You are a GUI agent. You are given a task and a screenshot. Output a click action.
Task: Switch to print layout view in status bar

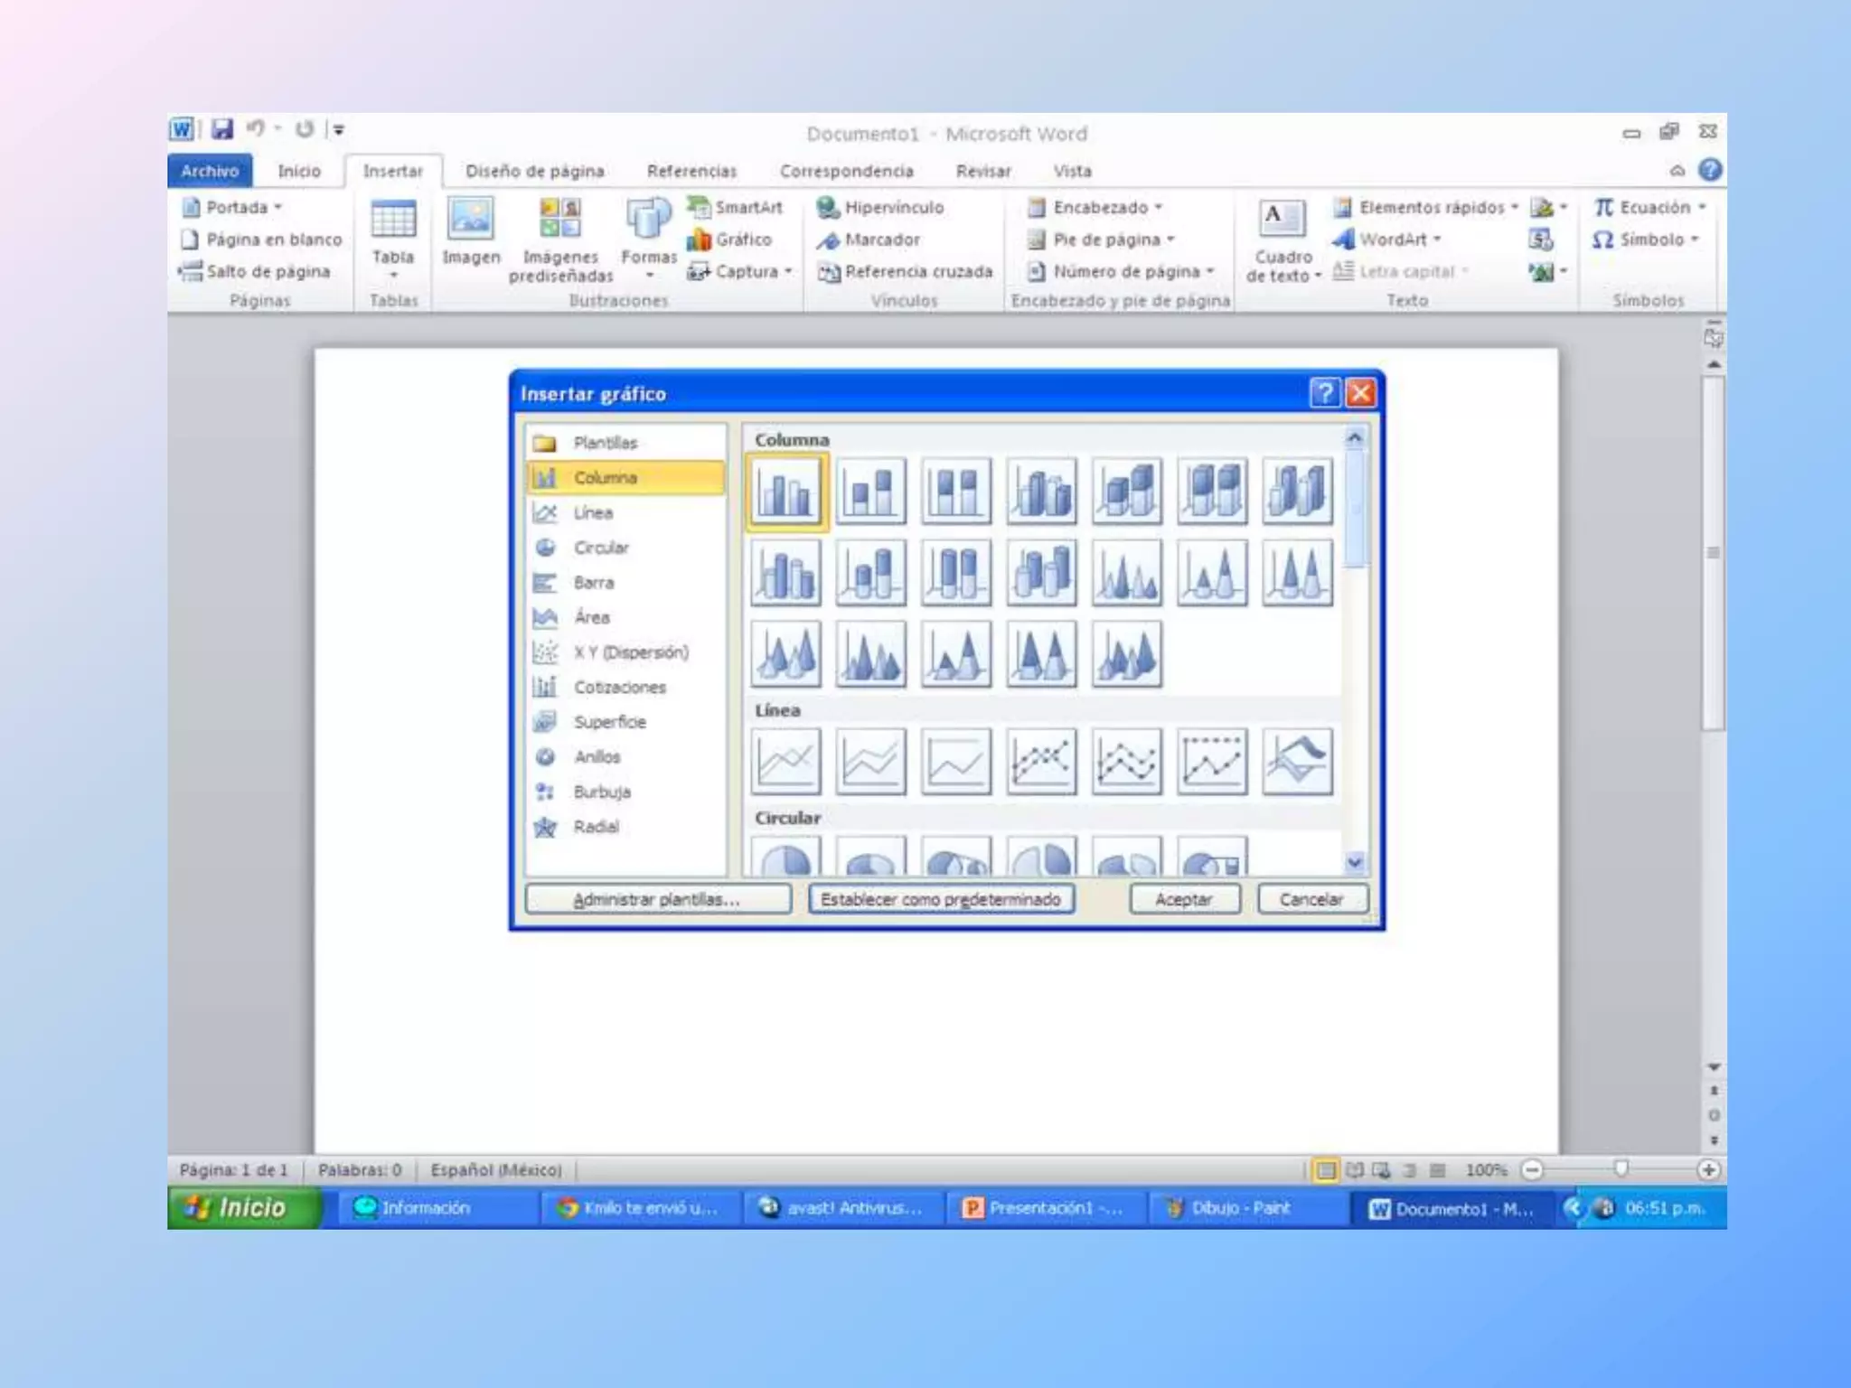[x=1325, y=1170]
